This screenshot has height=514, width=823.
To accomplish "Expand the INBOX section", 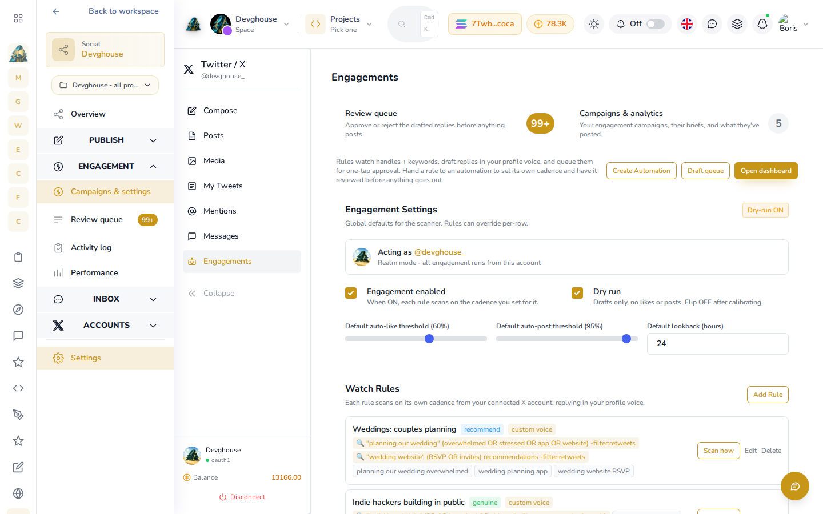I will pos(105,299).
